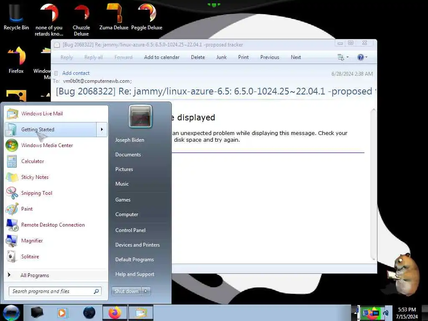Open the mail window menus icon
Viewport: 428px width, 321px height.
[x=341, y=57]
